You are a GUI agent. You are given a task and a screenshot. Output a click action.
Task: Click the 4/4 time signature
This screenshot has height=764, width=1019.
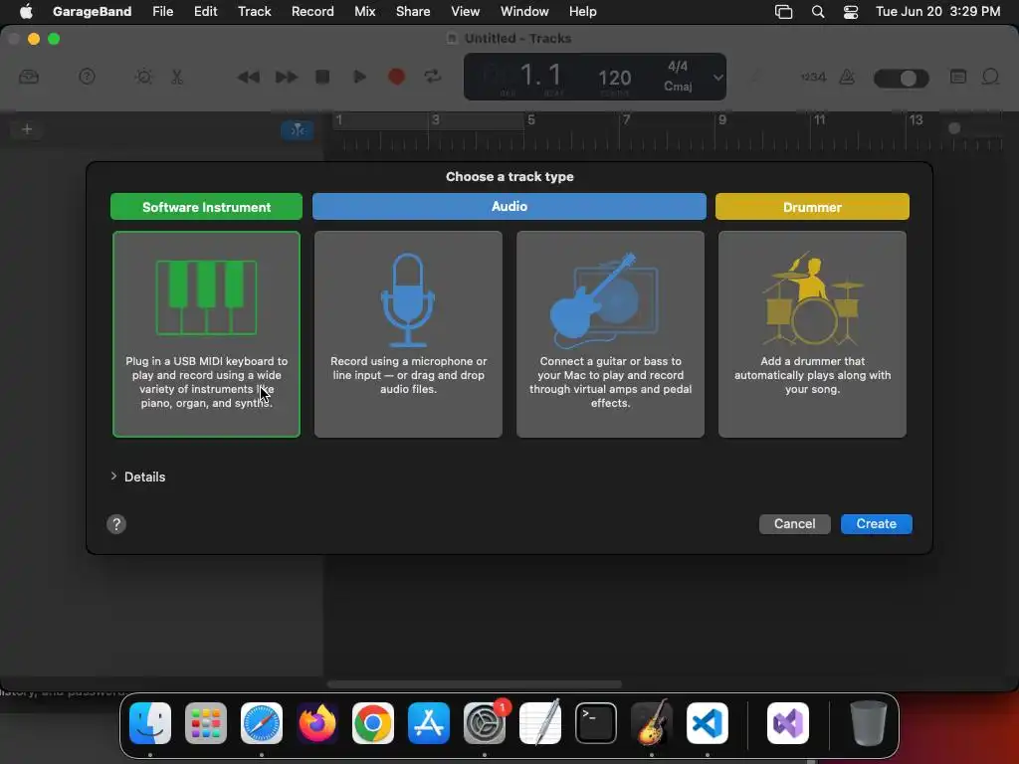(678, 67)
